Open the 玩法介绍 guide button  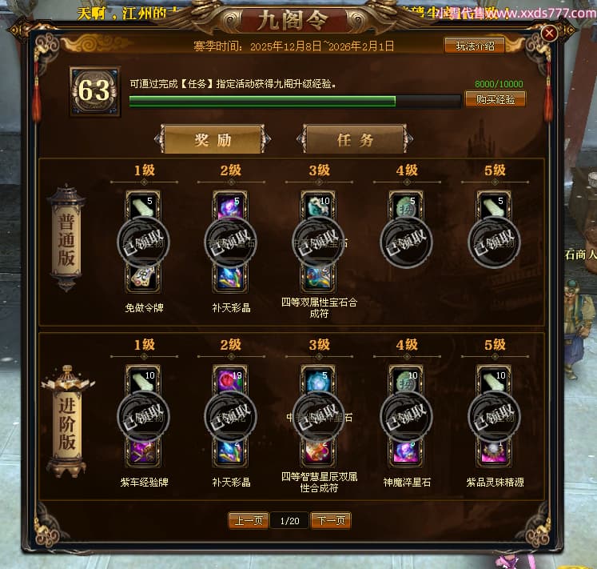pos(475,46)
